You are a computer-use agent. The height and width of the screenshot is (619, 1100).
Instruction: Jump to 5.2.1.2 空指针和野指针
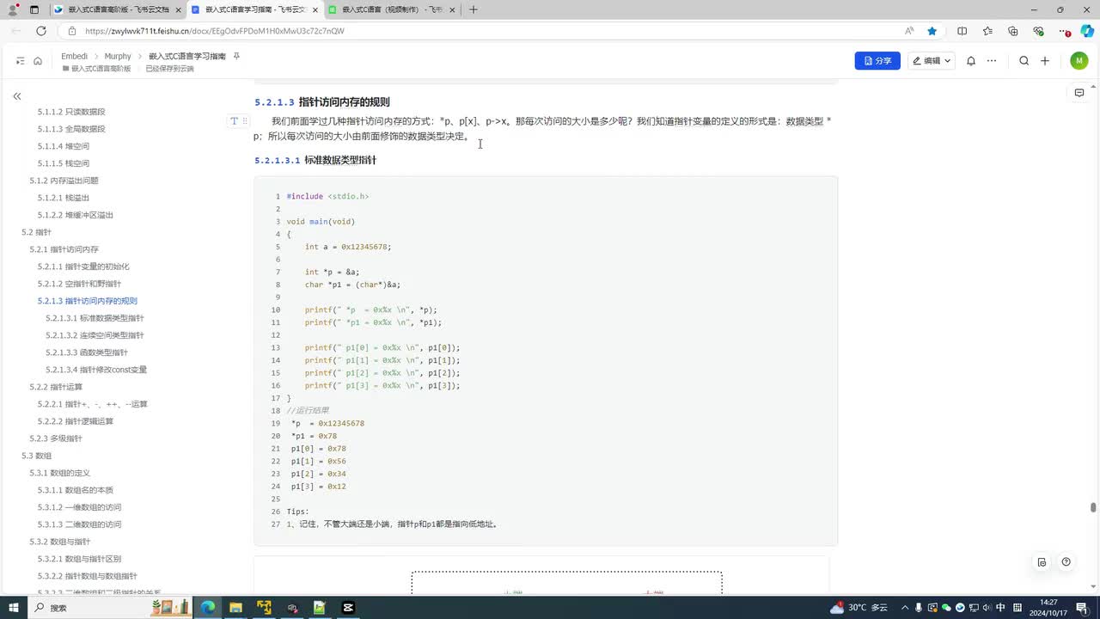click(79, 284)
